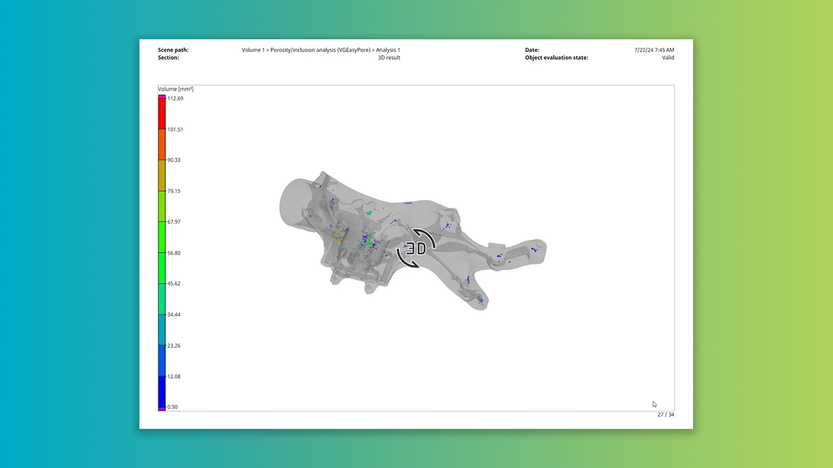Click the 'Volume 1 > Porosity/inclusion analysis' path text

[x=321, y=50]
